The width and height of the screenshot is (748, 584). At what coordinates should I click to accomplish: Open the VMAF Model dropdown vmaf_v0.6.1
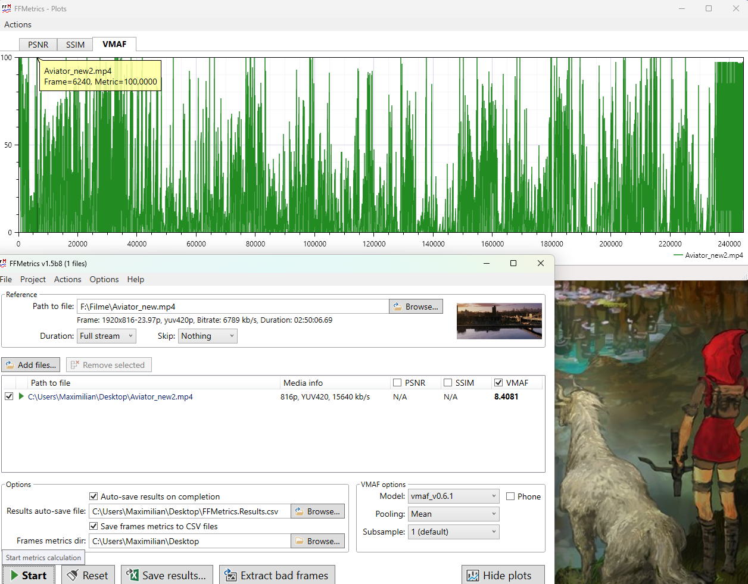pyautogui.click(x=454, y=496)
